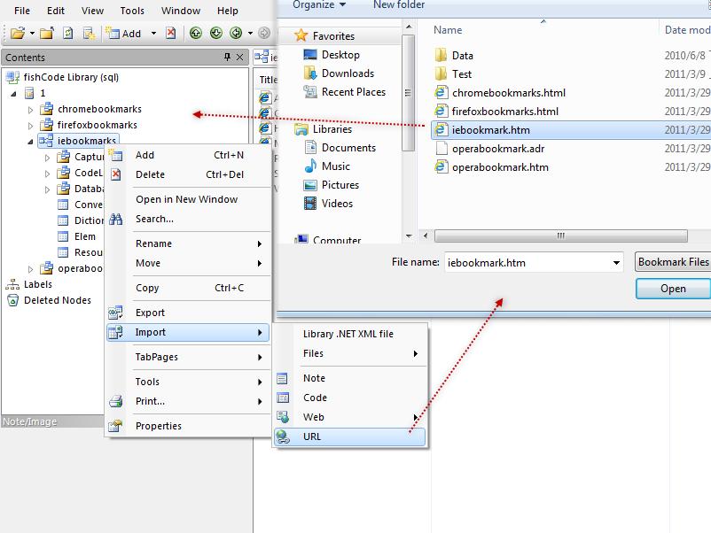Image resolution: width=711 pixels, height=533 pixels.
Task: Open the dropdown next to back arrow
Action: (x=250, y=33)
